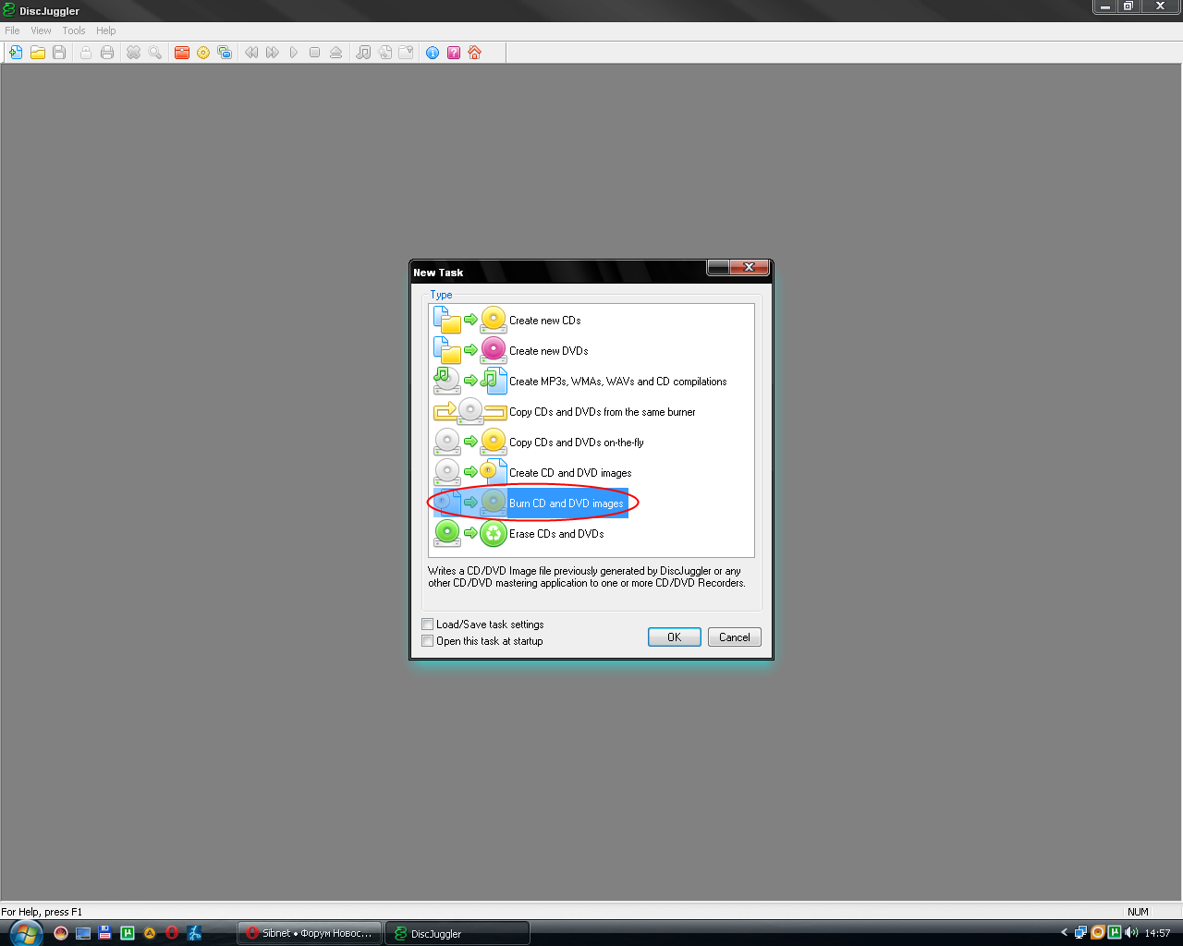This screenshot has width=1183, height=946.
Task: Open the Tools menu
Action: click(x=74, y=30)
